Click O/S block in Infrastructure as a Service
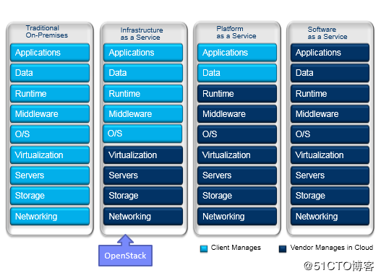The image size is (381, 278). [x=142, y=134]
